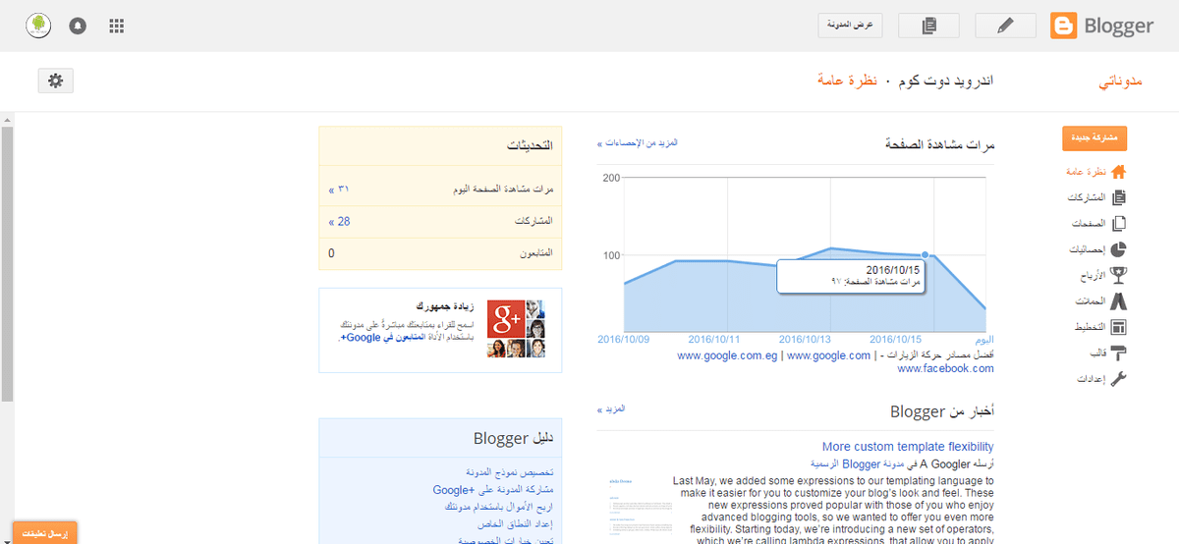Open the Android account avatar
Screen dimensions: 1179x544
38,26
